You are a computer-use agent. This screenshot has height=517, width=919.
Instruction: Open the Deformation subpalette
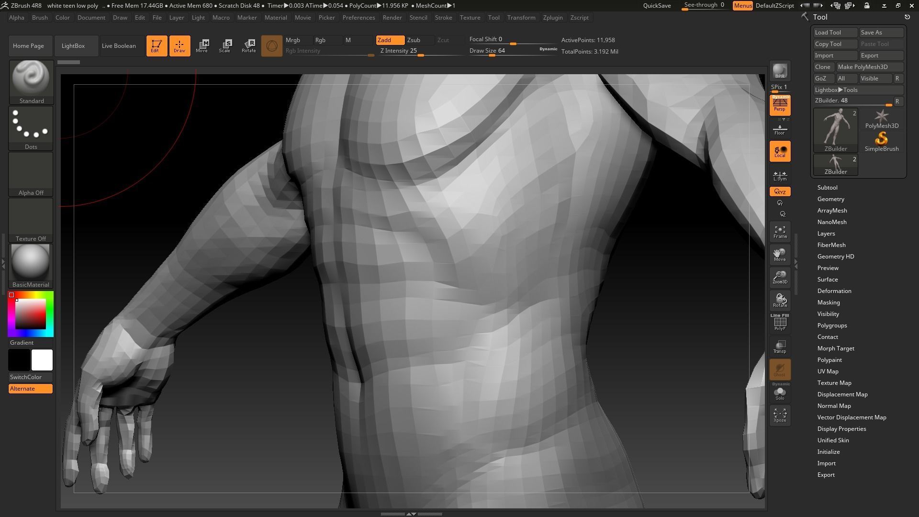click(834, 291)
